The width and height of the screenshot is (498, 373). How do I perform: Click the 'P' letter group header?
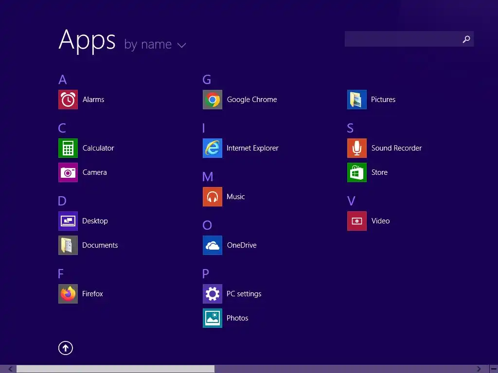click(206, 274)
